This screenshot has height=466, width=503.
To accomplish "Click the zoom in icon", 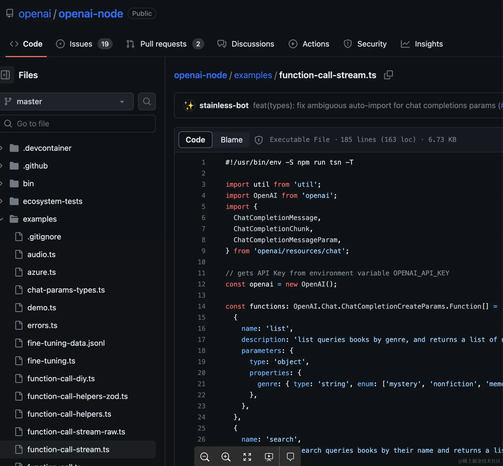I will tap(226, 457).
